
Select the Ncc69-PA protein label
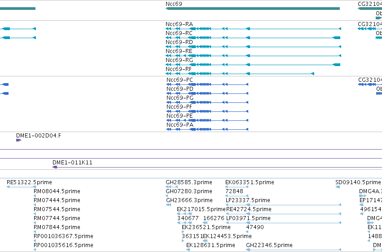[180, 125]
